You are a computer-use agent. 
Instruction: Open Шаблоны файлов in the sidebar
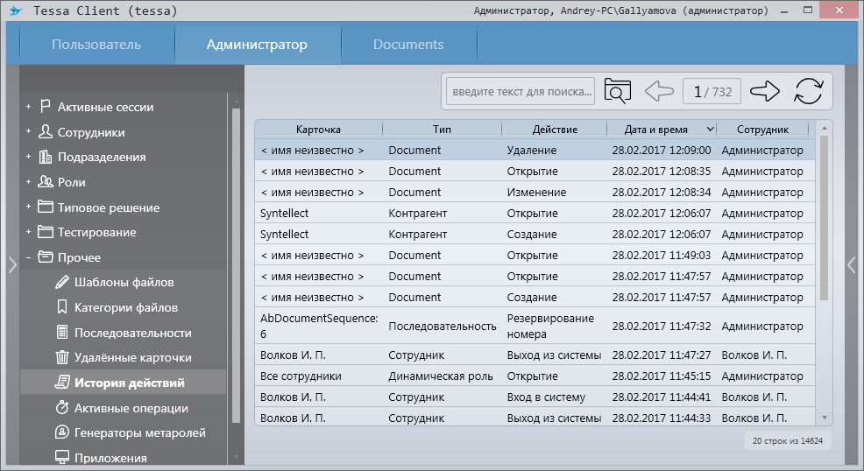[124, 282]
